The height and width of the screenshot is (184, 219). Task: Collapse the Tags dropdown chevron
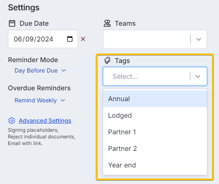click(x=198, y=76)
